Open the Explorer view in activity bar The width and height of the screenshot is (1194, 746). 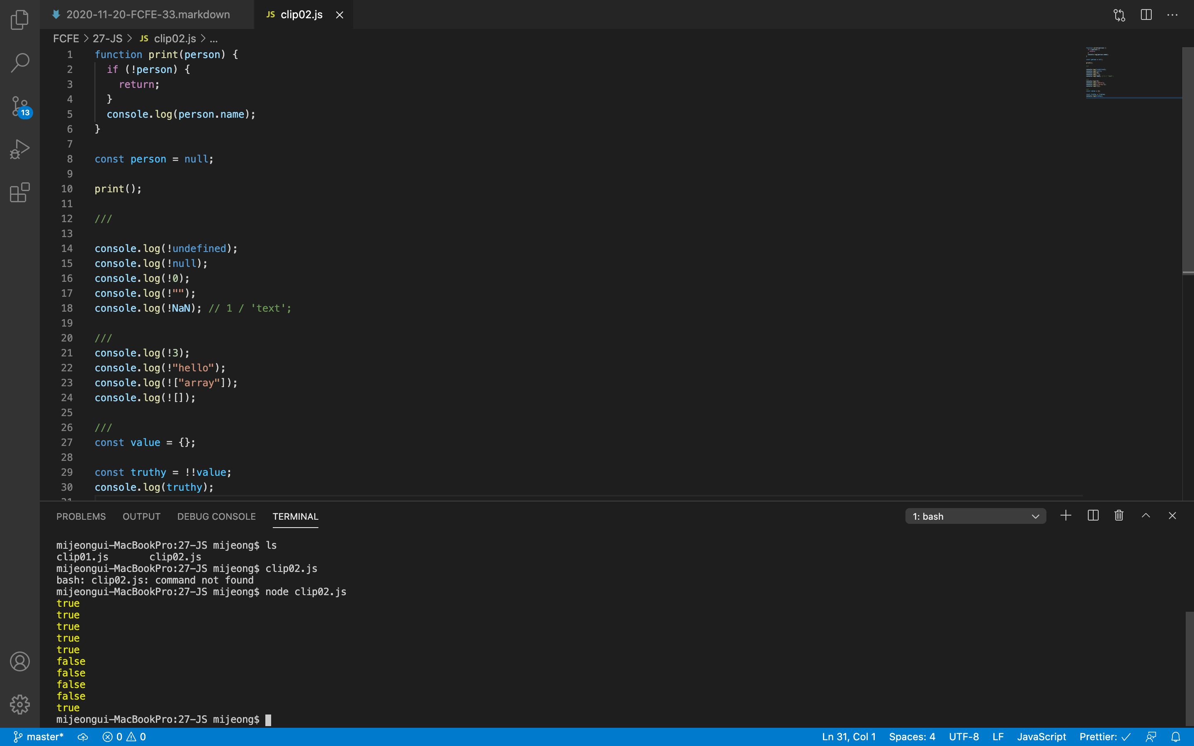tap(20, 20)
